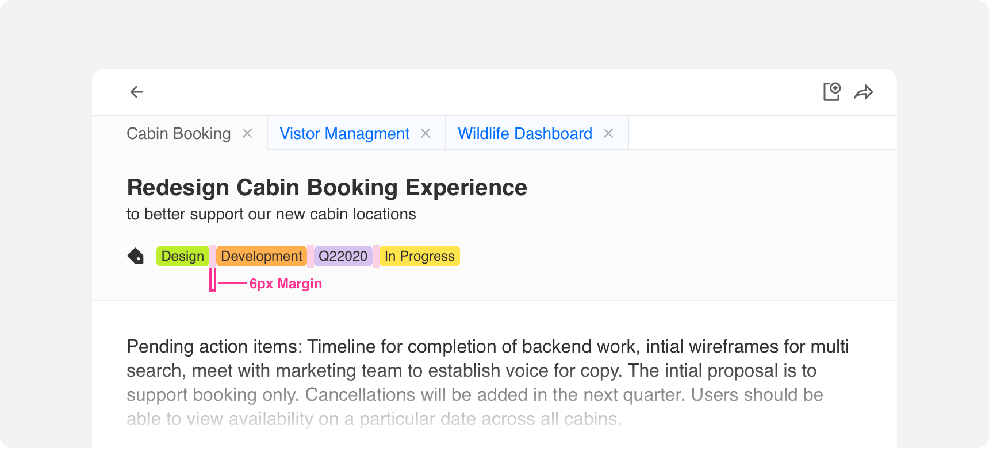Select the green Design tag

183,256
